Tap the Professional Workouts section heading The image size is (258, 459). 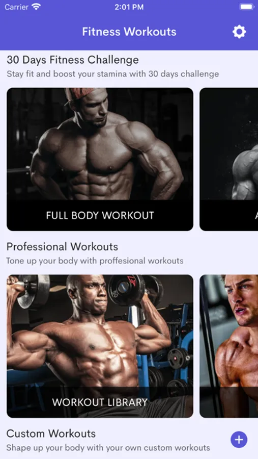click(62, 246)
